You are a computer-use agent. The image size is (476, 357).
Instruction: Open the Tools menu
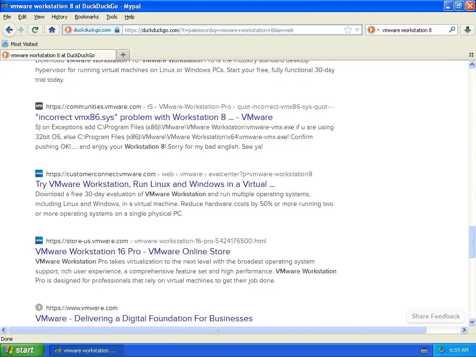coord(112,17)
